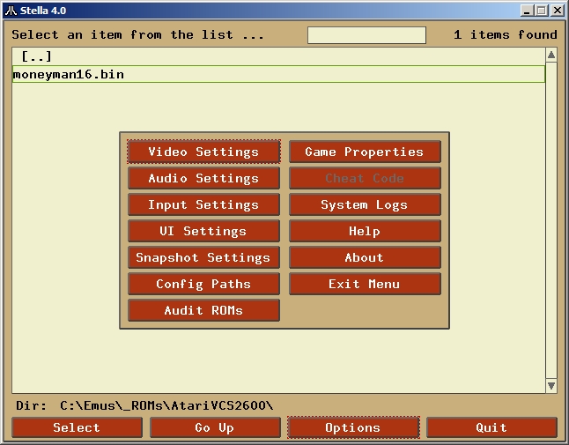Open Config Paths settings

click(x=203, y=284)
